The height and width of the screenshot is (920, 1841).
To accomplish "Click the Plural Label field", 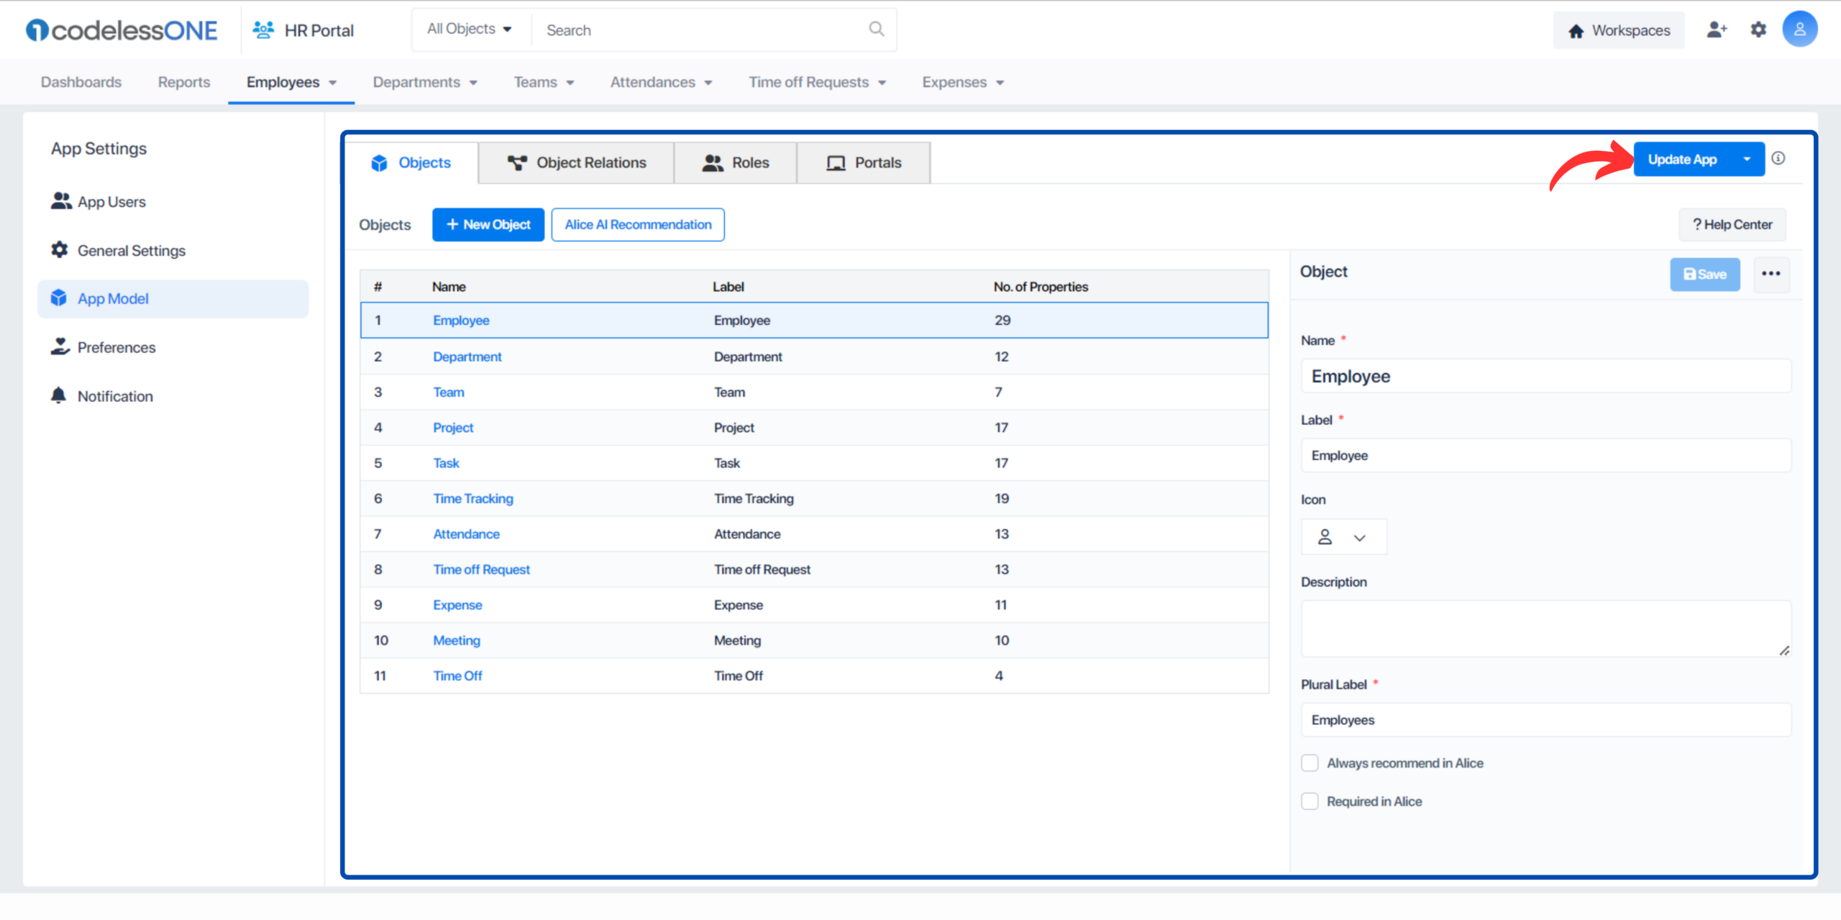I will [x=1545, y=719].
